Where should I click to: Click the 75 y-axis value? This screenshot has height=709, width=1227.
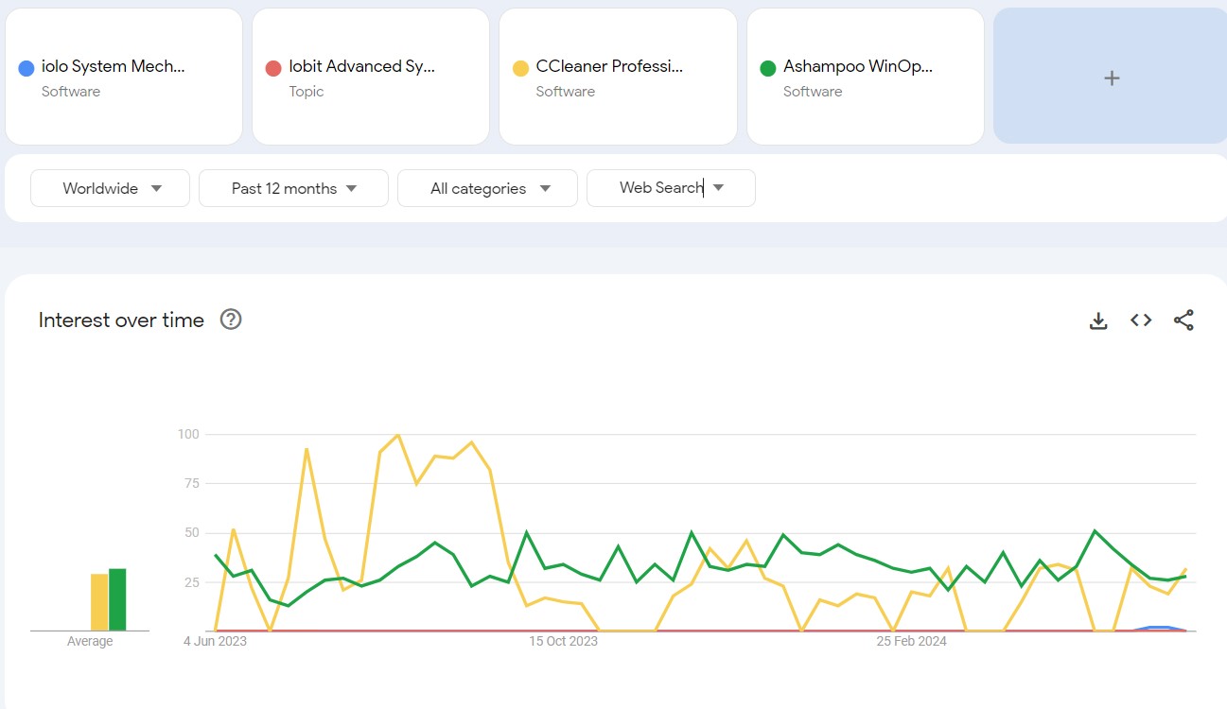tap(192, 483)
